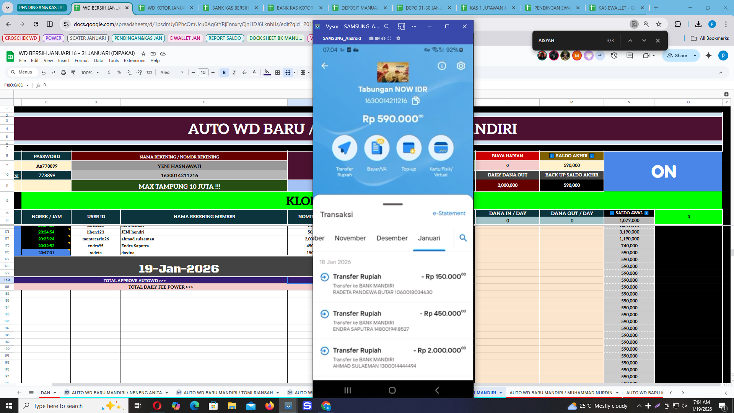Open the Share options dropdown arrow
The width and height of the screenshot is (734, 413).
coord(695,56)
